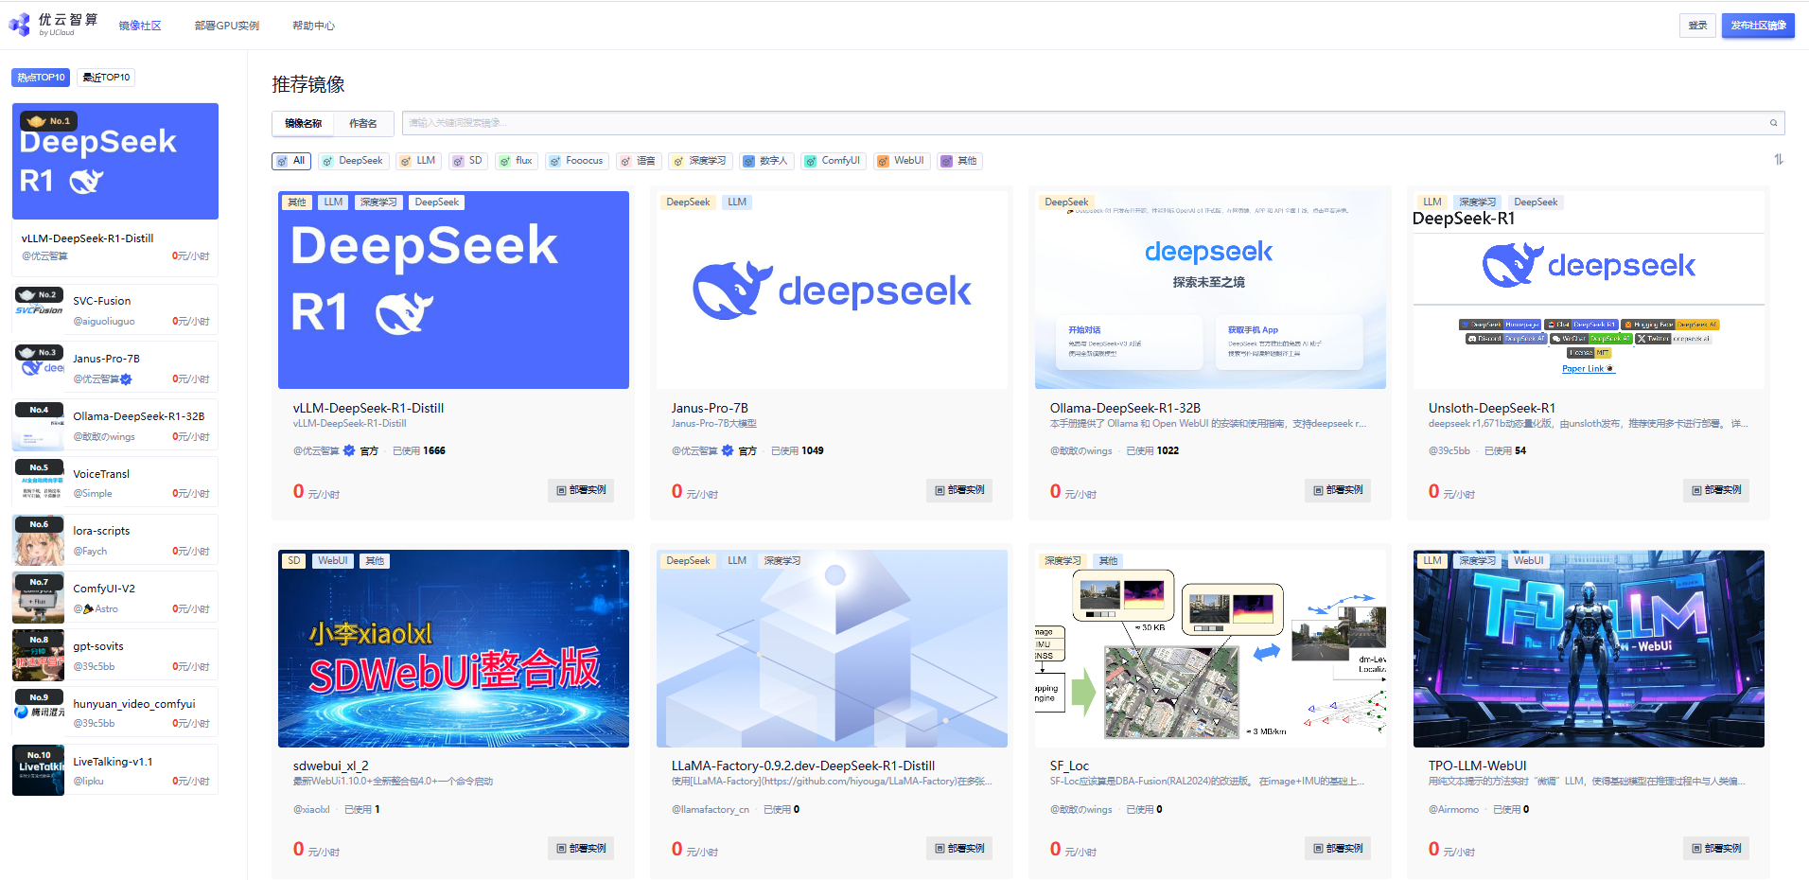Filter by DeepSeek tag
1809x880 pixels.
pos(353,161)
